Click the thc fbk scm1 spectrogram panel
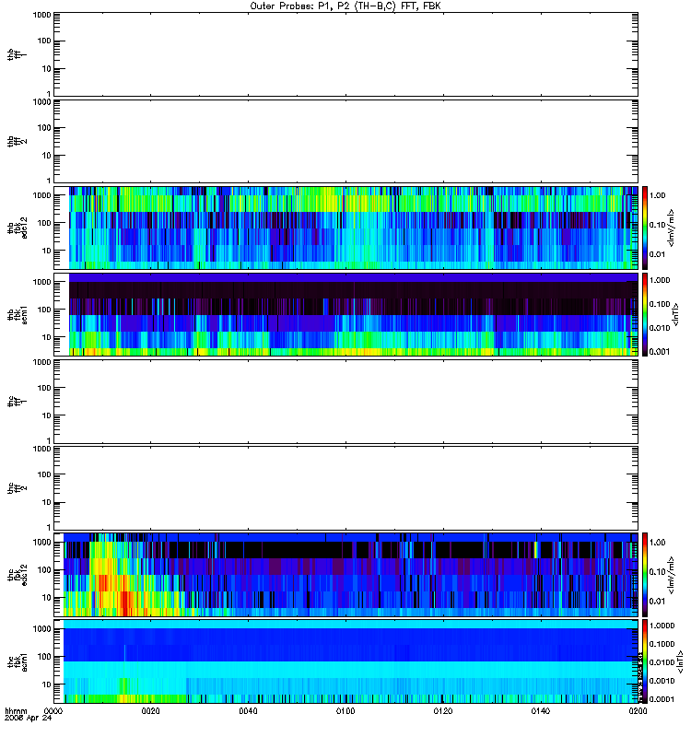This screenshot has width=691, height=737. 345,661
